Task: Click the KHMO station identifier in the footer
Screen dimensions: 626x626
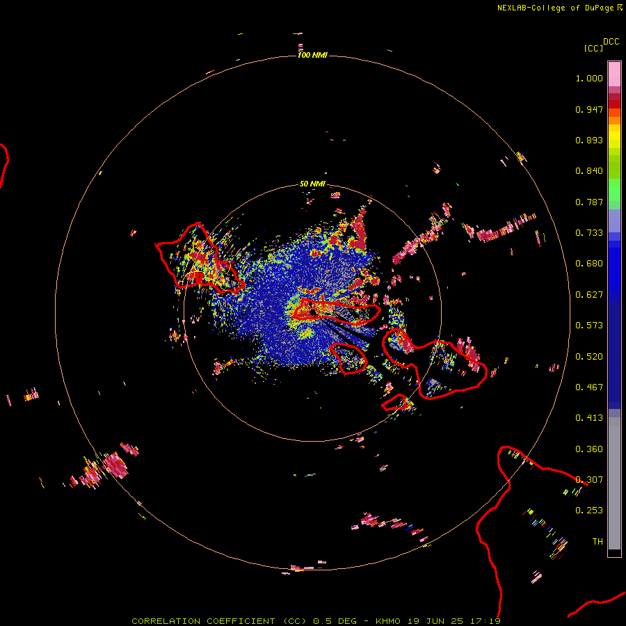Action: [x=388, y=621]
